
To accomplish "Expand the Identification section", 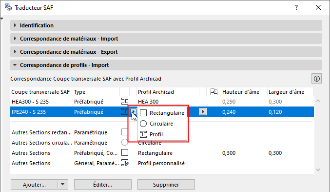I will tap(166, 25).
